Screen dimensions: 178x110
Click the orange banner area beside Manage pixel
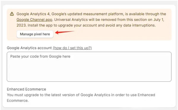tap(114, 35)
